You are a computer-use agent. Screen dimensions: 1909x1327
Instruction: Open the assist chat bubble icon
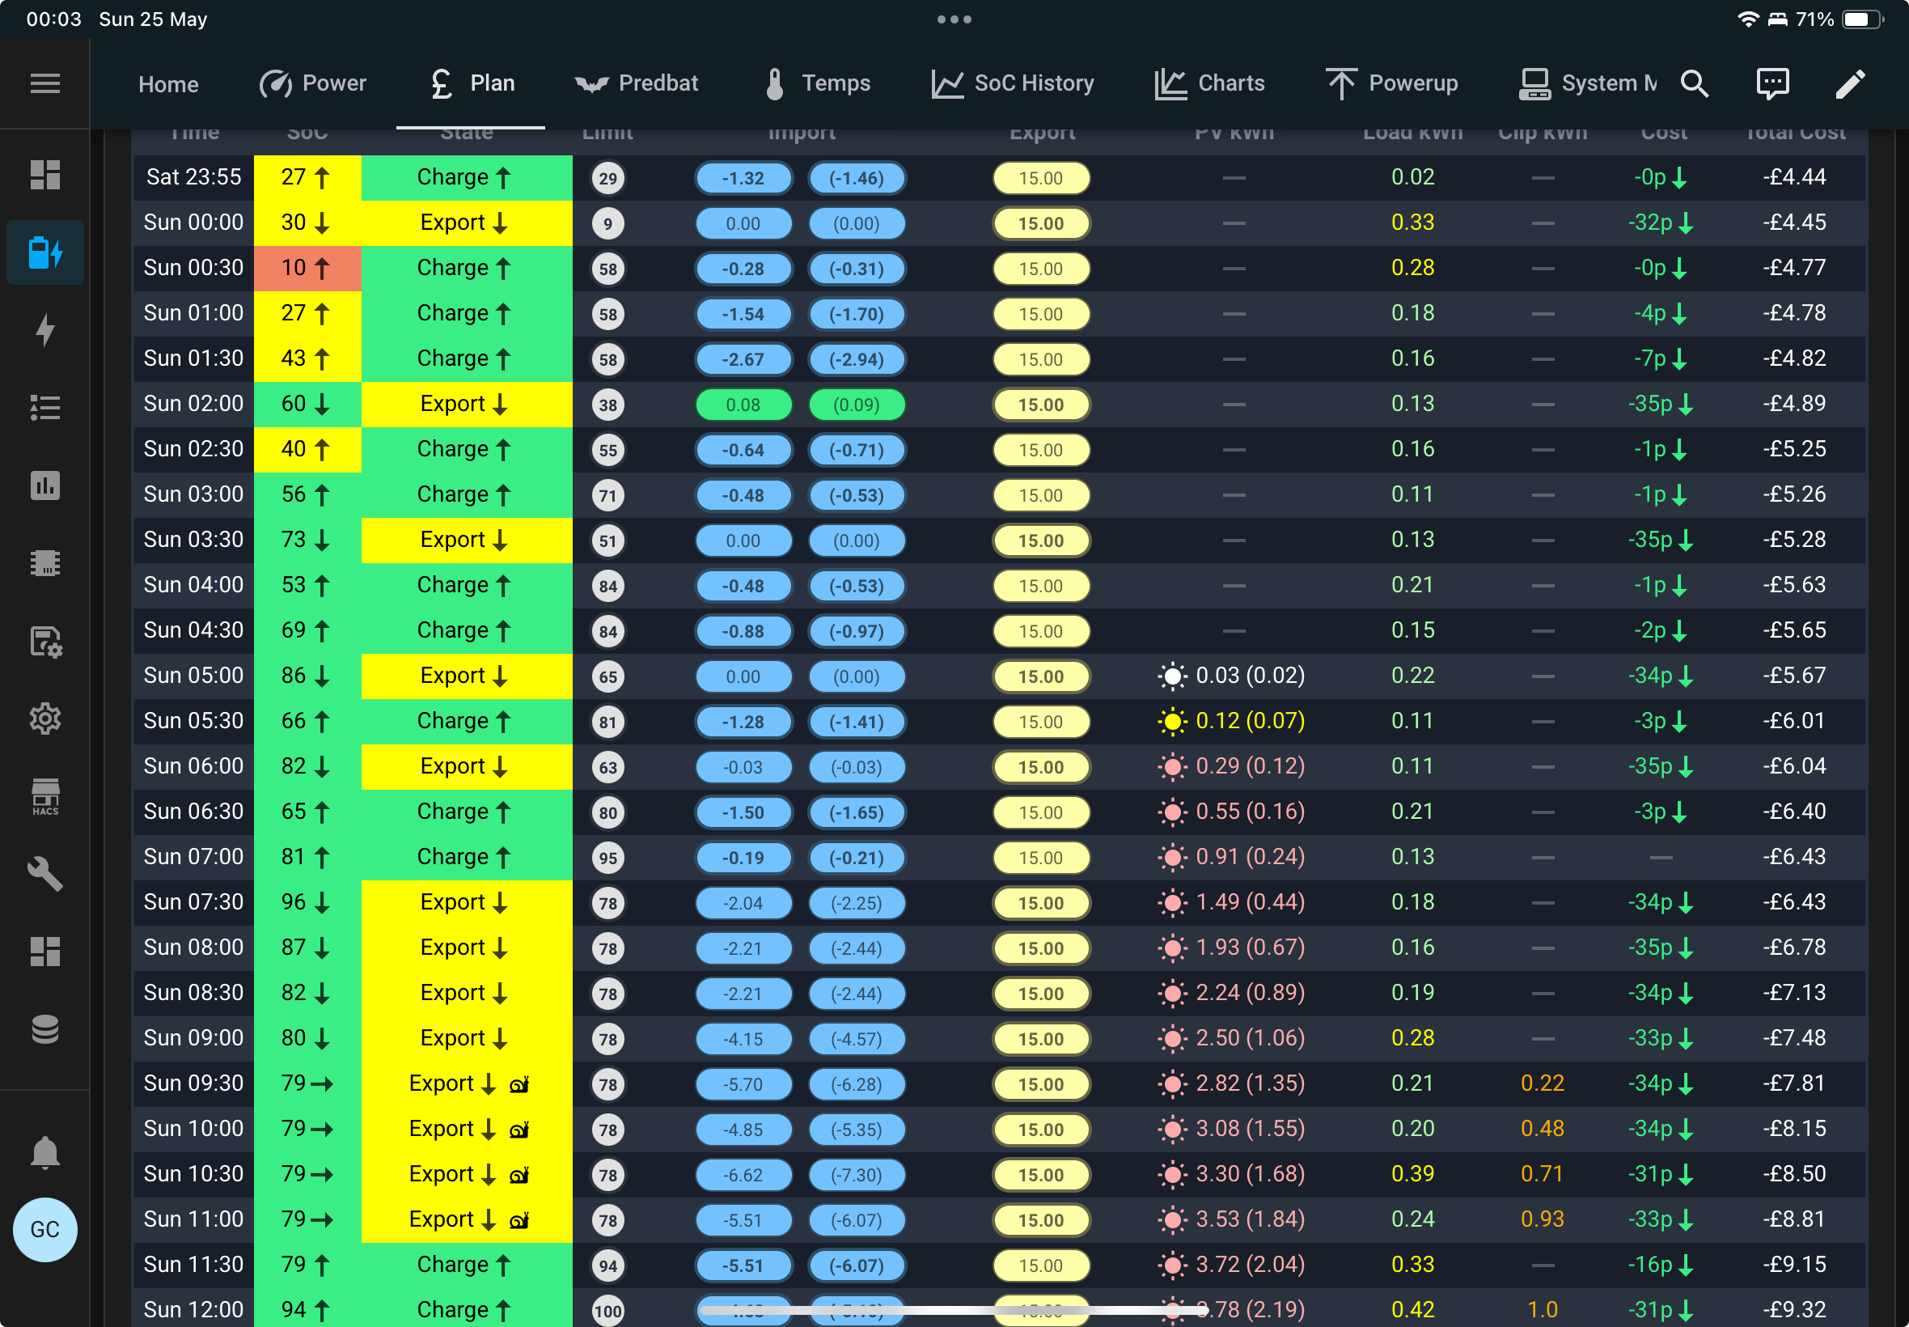coord(1773,83)
